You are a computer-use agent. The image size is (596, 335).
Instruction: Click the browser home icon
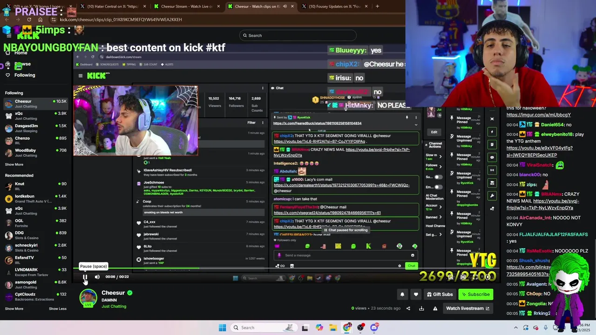point(40,20)
